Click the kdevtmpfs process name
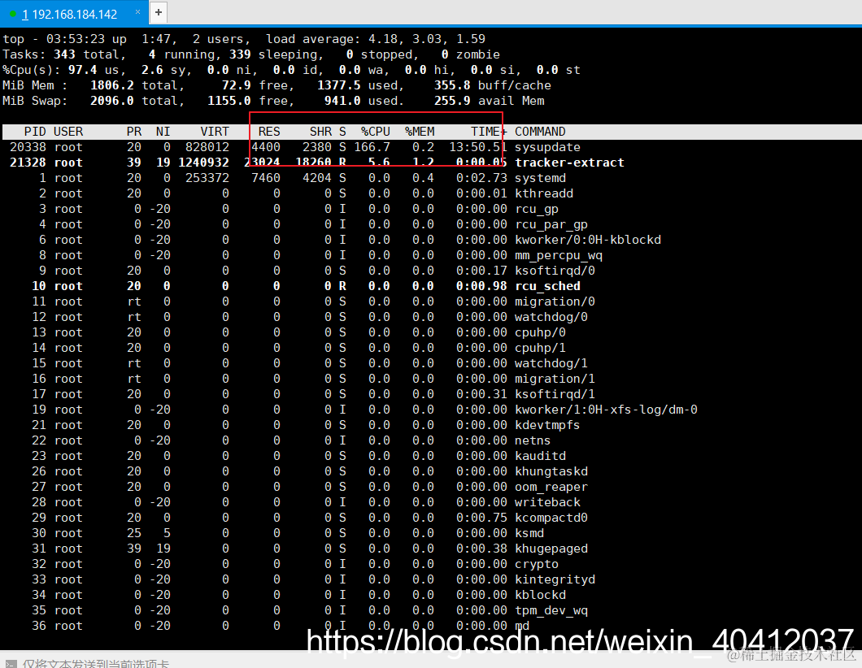Screen dimensions: 862x668 click(x=547, y=425)
